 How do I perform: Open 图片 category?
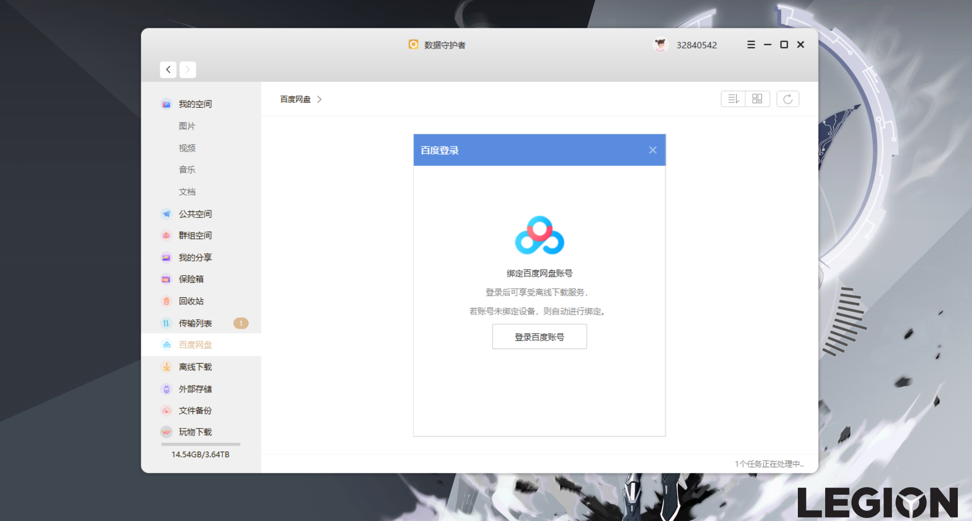pyautogui.click(x=187, y=126)
